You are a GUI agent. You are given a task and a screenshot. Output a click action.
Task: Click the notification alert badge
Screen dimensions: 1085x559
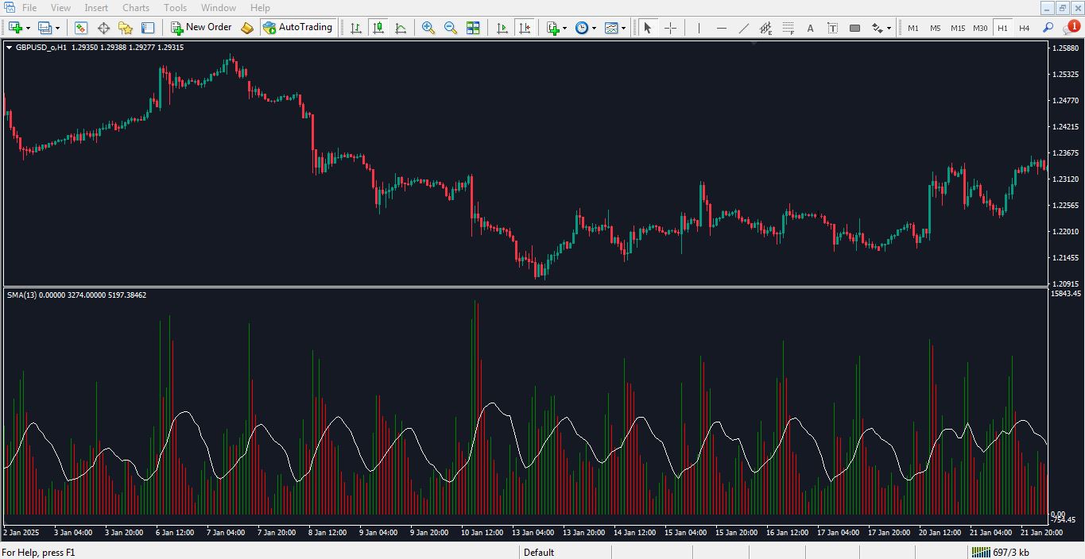1074,26
